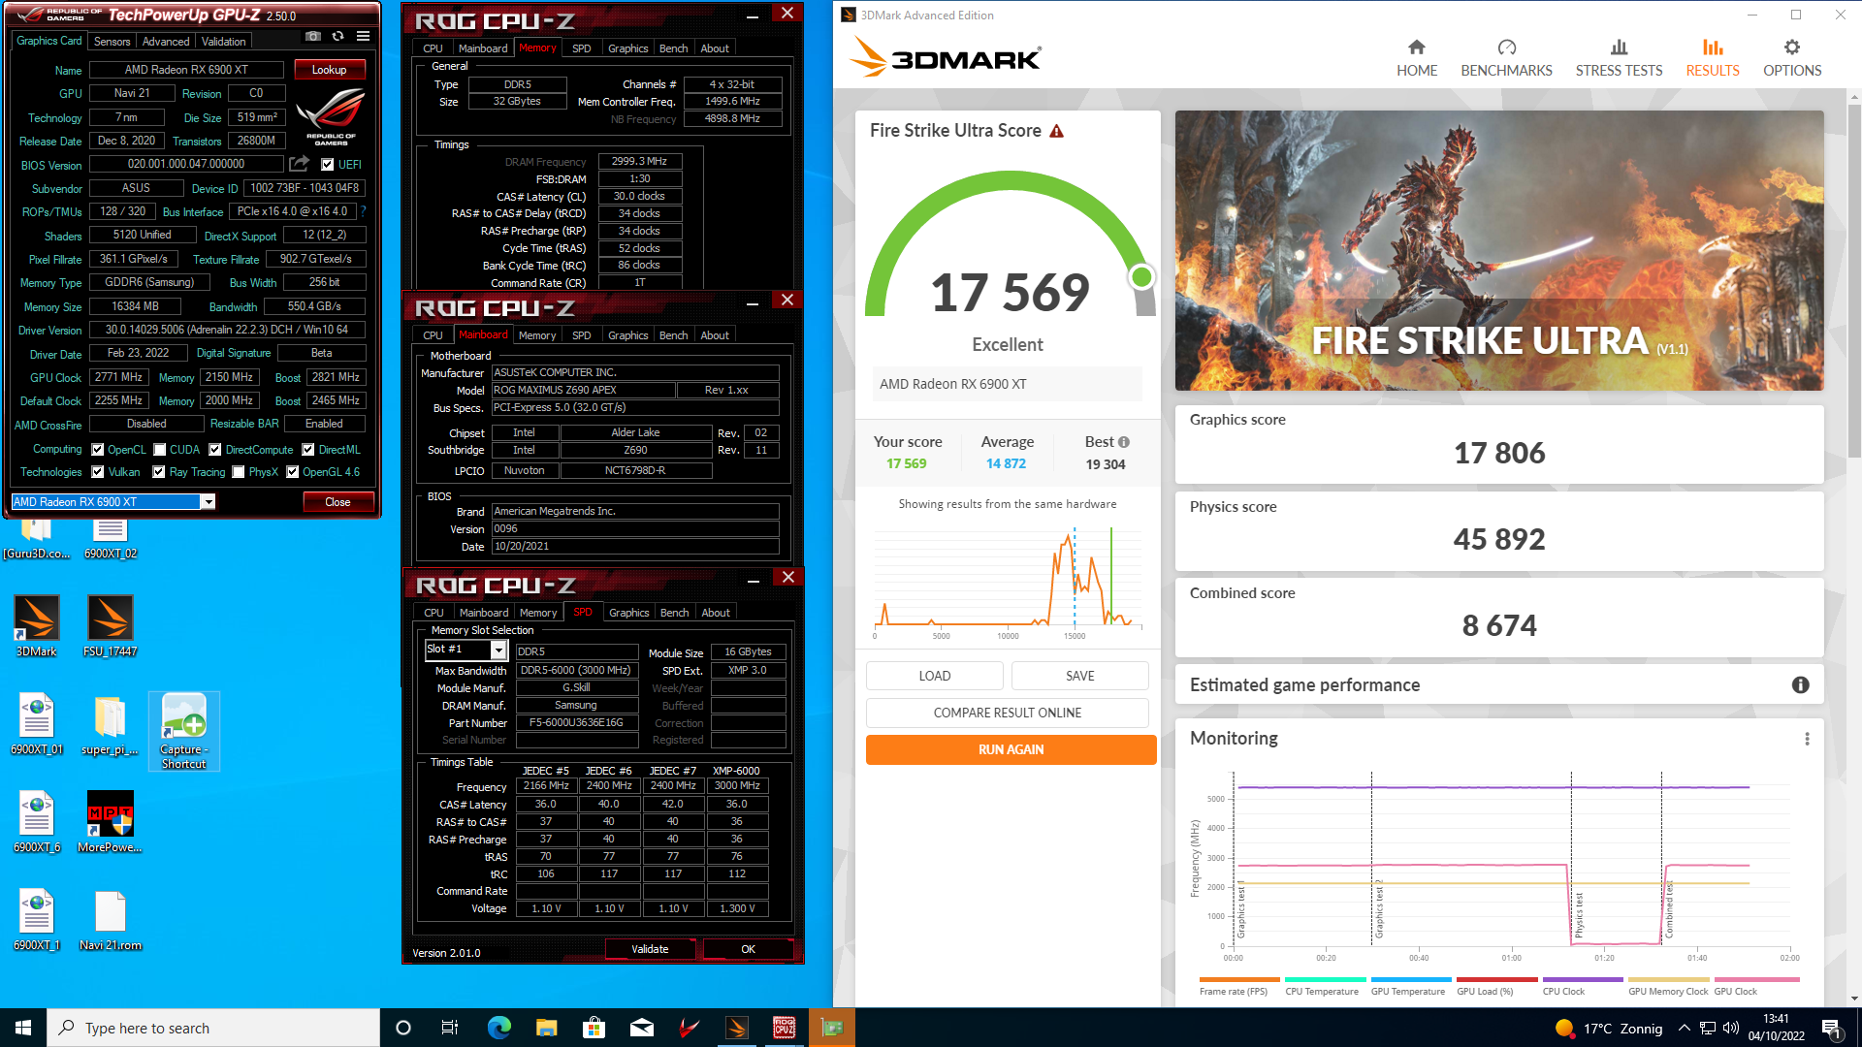The image size is (1862, 1047).
Task: Click the OK button in CPU-Z
Action: click(748, 949)
